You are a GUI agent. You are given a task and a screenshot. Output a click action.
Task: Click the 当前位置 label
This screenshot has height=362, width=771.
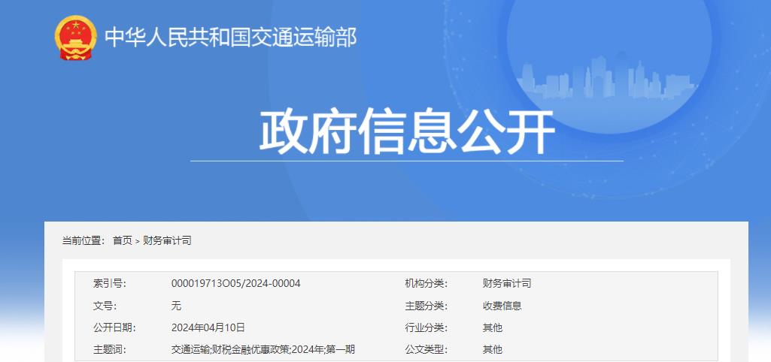coord(83,240)
